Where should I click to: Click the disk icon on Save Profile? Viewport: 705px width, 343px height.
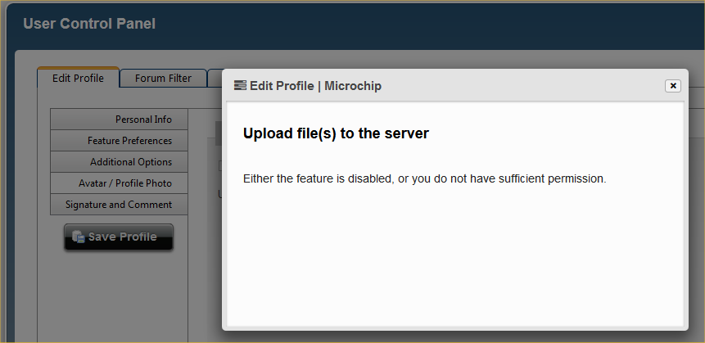(79, 237)
